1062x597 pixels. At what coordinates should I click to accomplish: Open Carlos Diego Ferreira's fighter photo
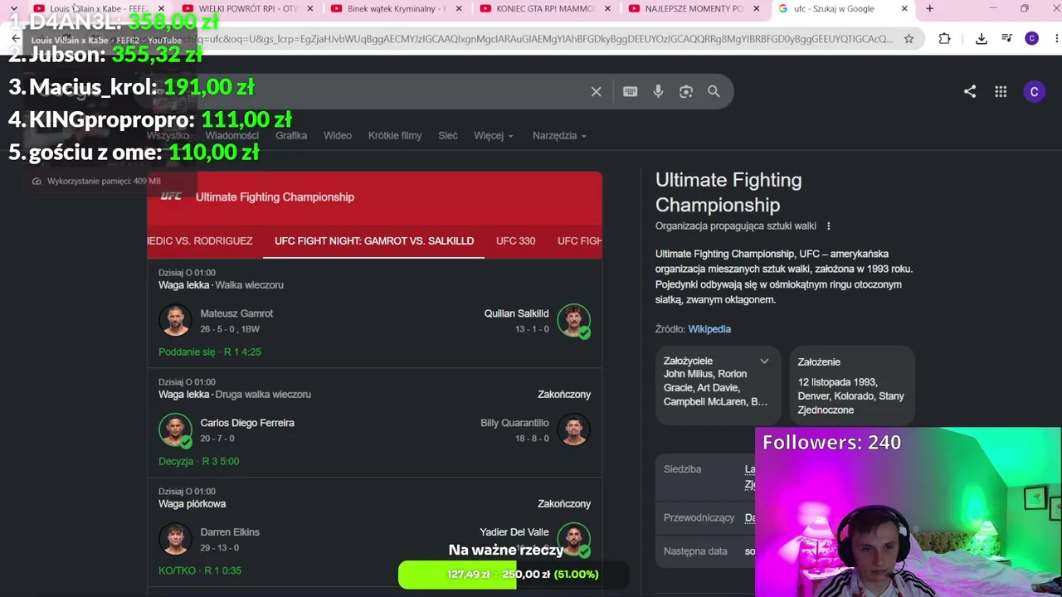click(x=175, y=430)
